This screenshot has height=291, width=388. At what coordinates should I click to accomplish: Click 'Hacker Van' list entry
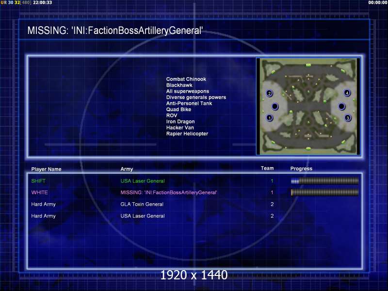point(180,128)
